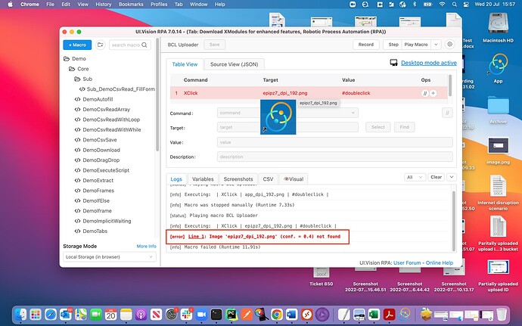The width and height of the screenshot is (522, 326).
Task: Click the Wi-Fi icon in the menu bar
Action: click(442, 5)
